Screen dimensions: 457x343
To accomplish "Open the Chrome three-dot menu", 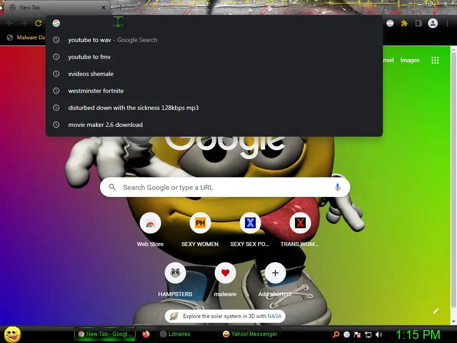I will tap(447, 23).
